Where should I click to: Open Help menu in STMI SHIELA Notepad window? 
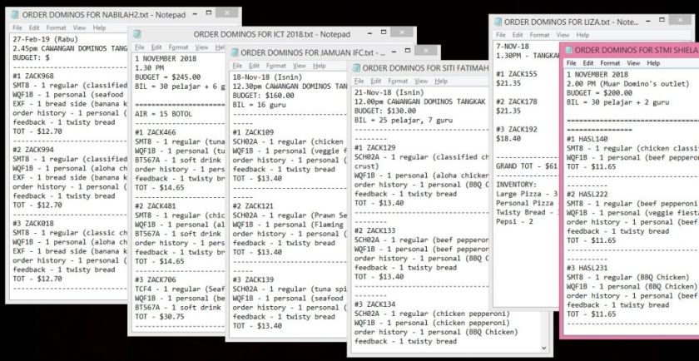653,63
